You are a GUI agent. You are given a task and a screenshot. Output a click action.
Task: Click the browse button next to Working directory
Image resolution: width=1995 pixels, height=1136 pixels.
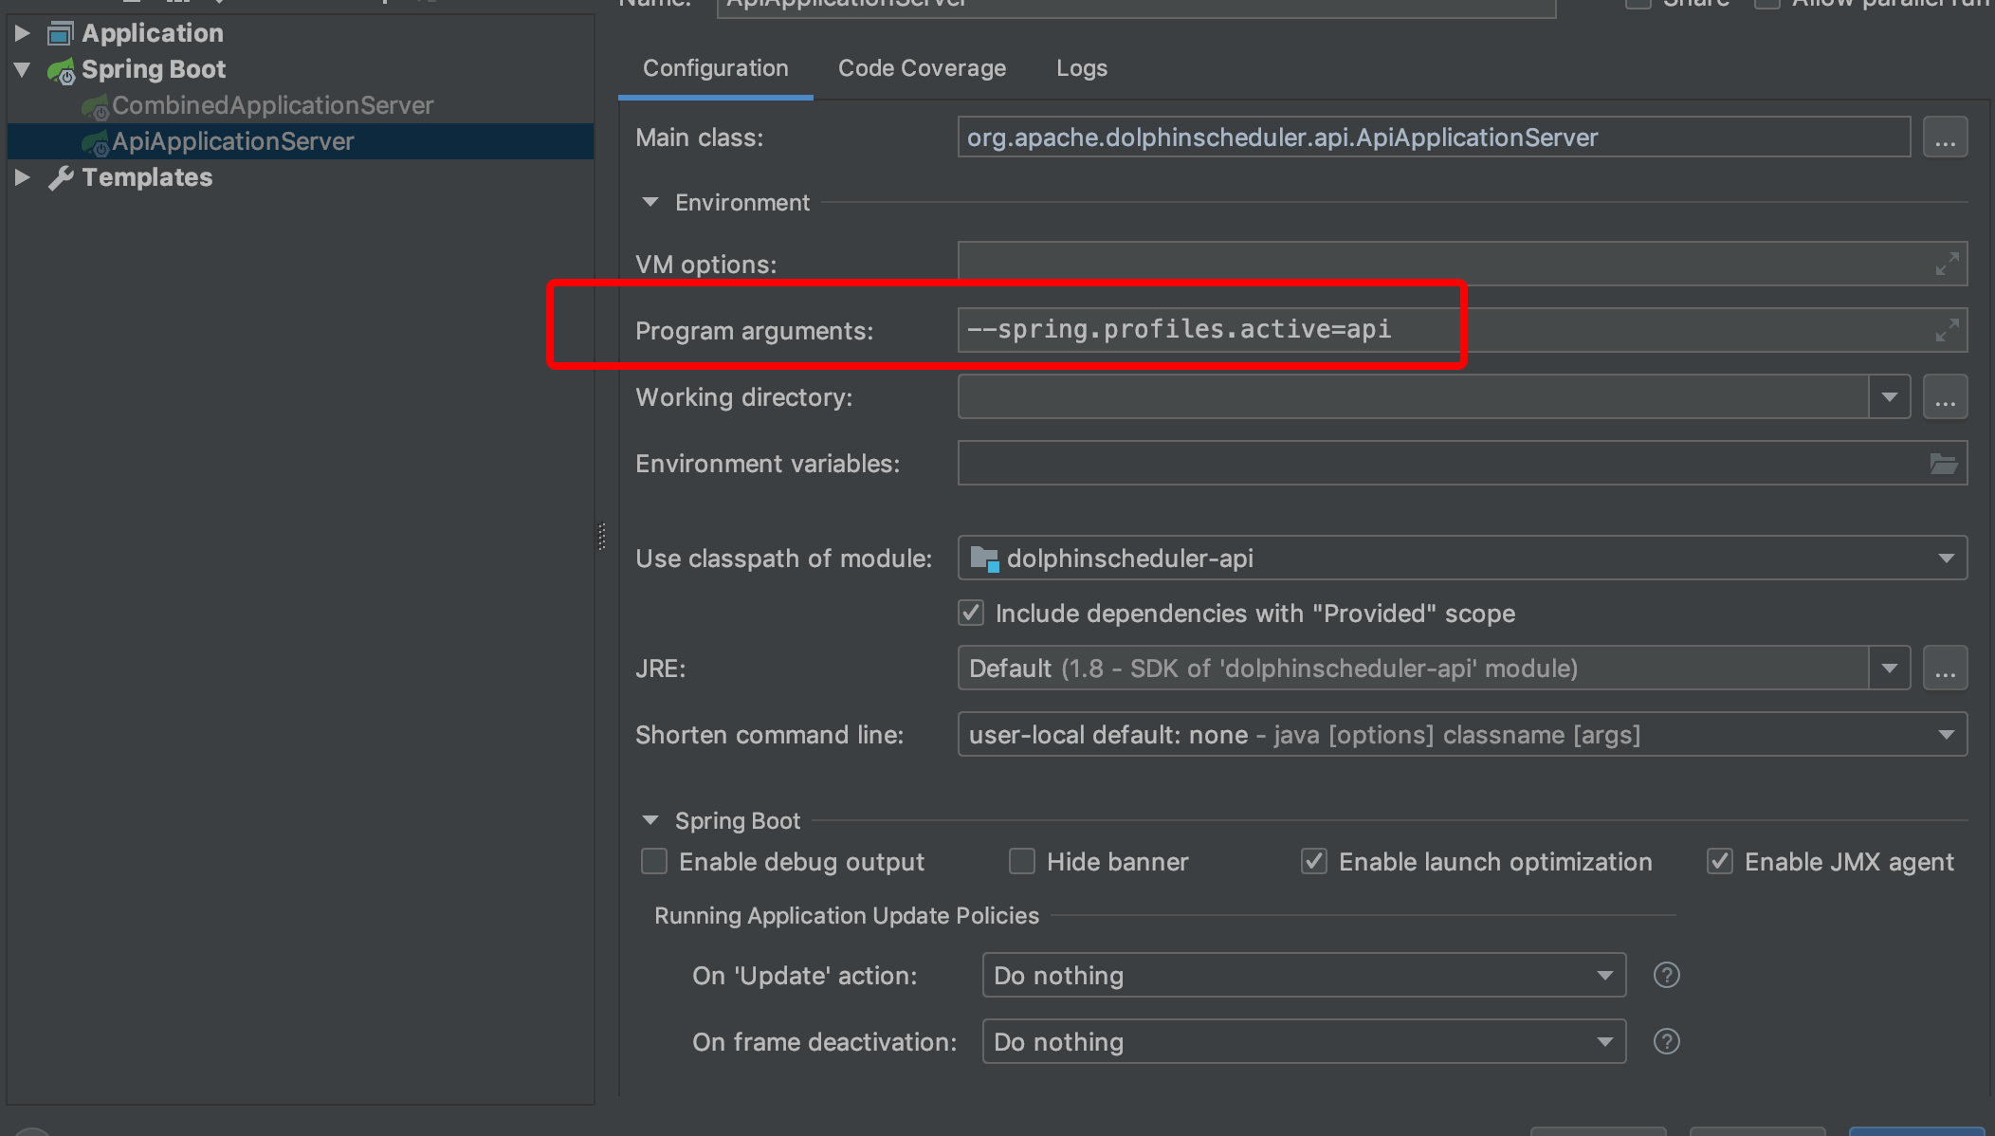coord(1945,397)
